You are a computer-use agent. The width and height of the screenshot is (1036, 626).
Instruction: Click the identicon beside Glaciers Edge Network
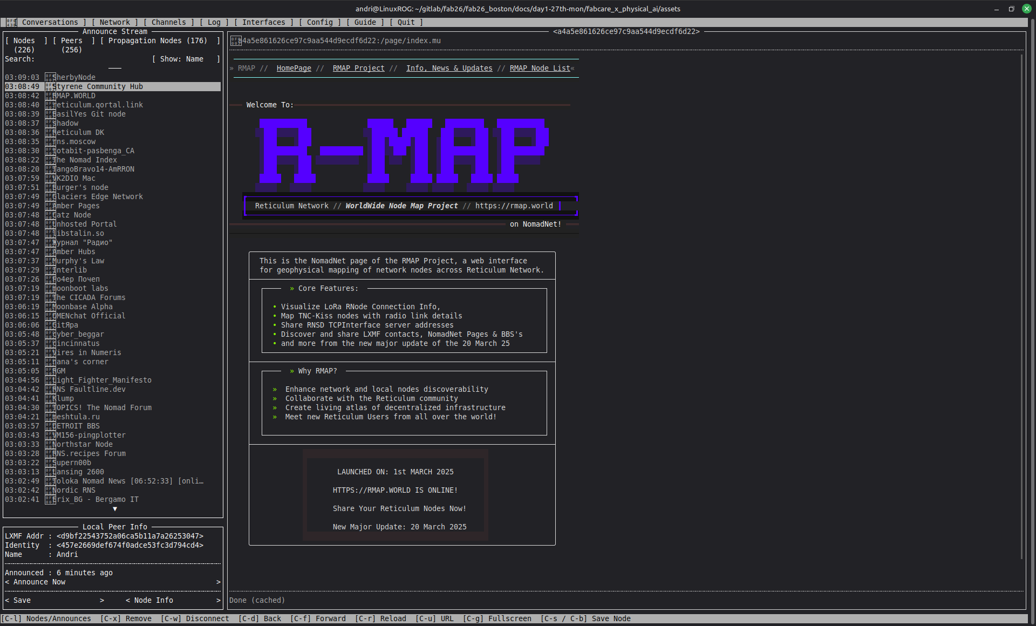tap(50, 196)
